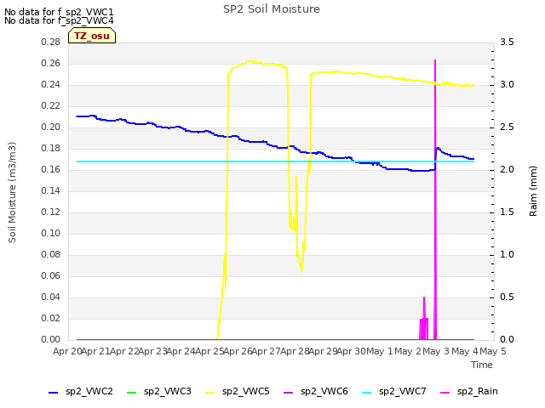The height and width of the screenshot is (408, 545).
Task: Click the blue sp2_VWC2 legend swatch
Action: (53, 393)
